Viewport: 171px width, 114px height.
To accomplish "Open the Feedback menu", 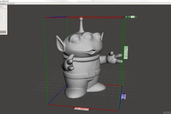I will [3, 3].
